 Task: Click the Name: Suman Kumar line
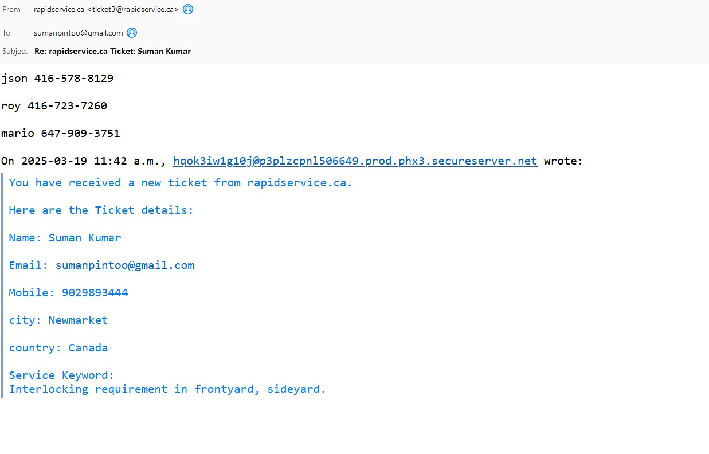coord(65,238)
